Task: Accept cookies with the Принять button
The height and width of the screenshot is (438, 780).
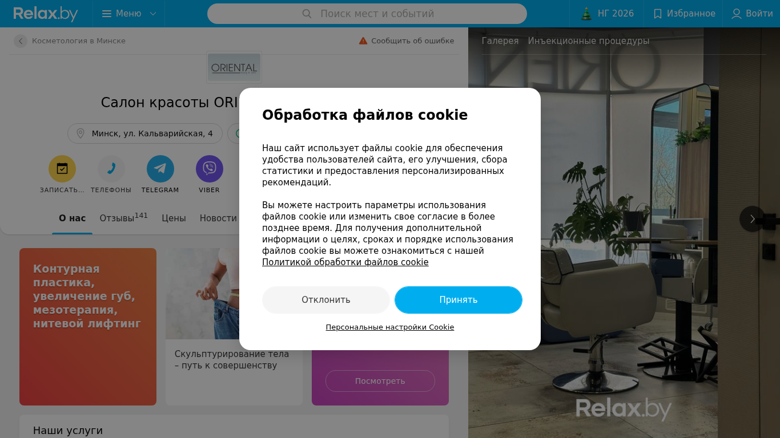Action: pyautogui.click(x=459, y=300)
